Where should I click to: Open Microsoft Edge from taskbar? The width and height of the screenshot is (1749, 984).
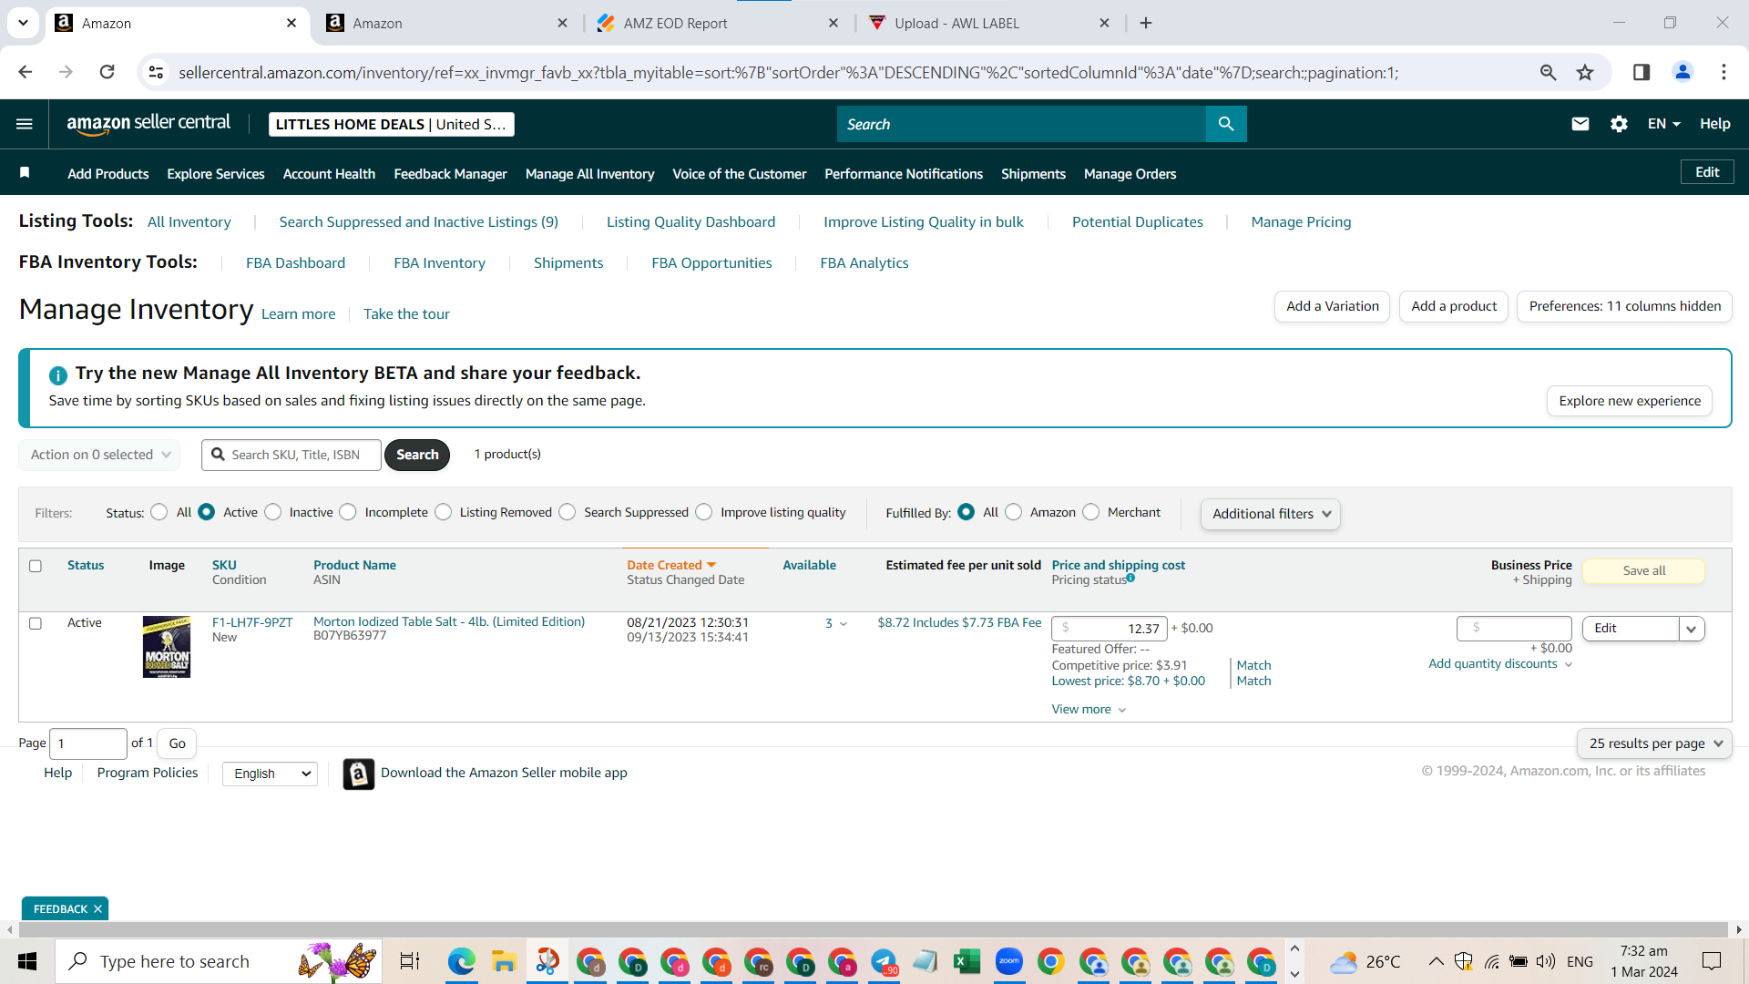tap(462, 961)
